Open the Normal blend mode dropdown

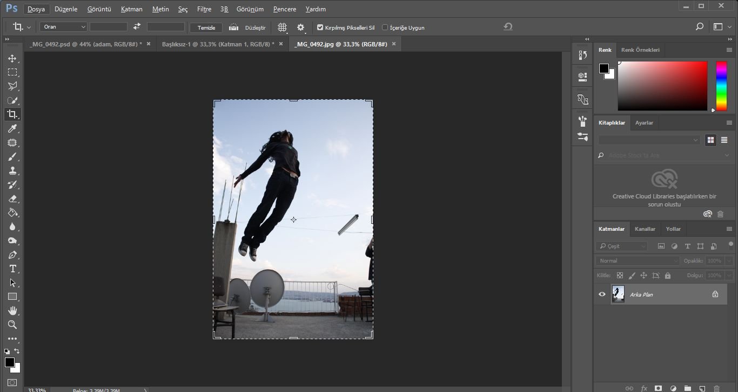pyautogui.click(x=638, y=261)
